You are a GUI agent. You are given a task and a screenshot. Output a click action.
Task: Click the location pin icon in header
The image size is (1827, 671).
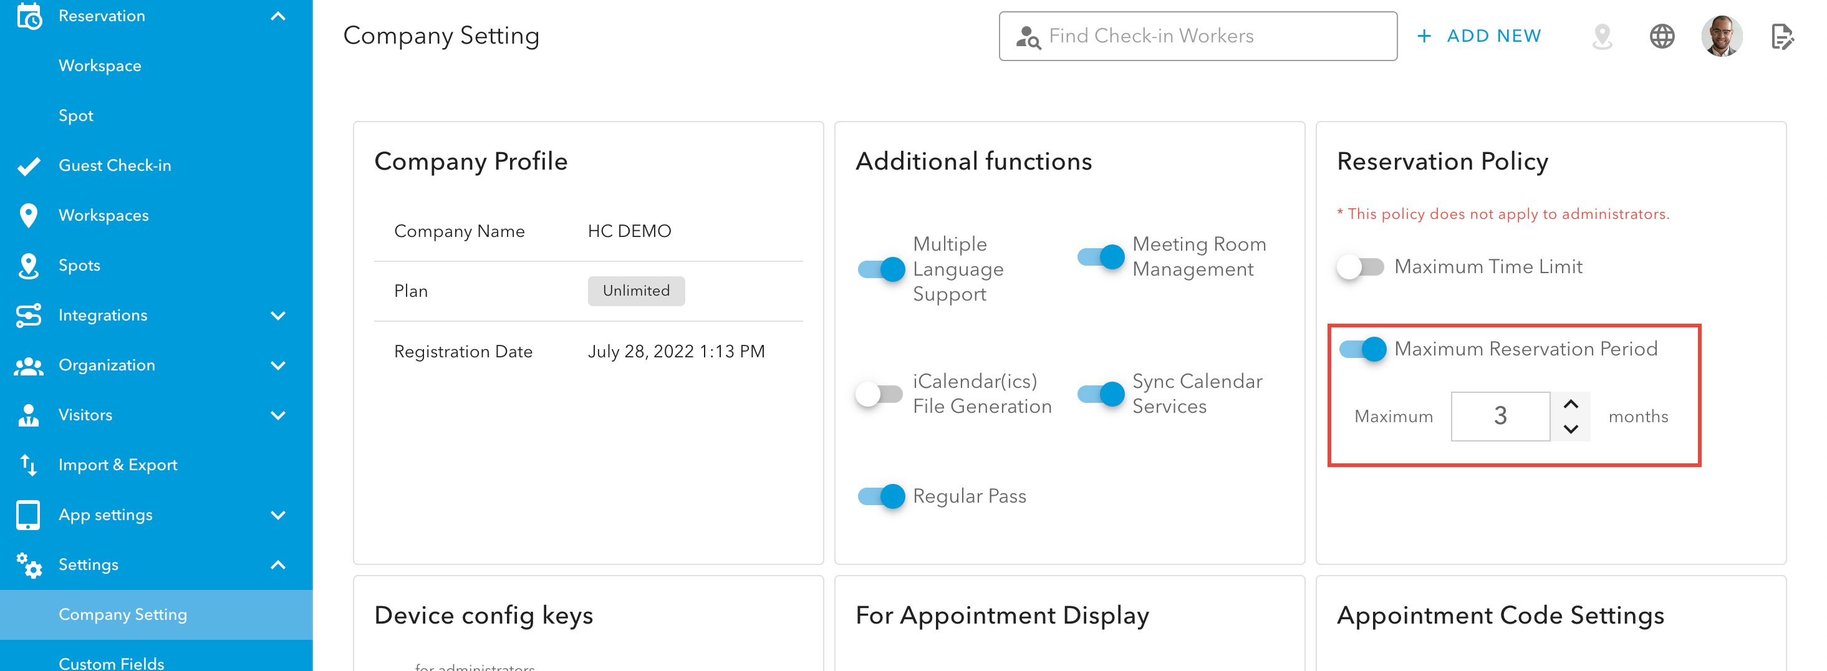pyautogui.click(x=1602, y=36)
